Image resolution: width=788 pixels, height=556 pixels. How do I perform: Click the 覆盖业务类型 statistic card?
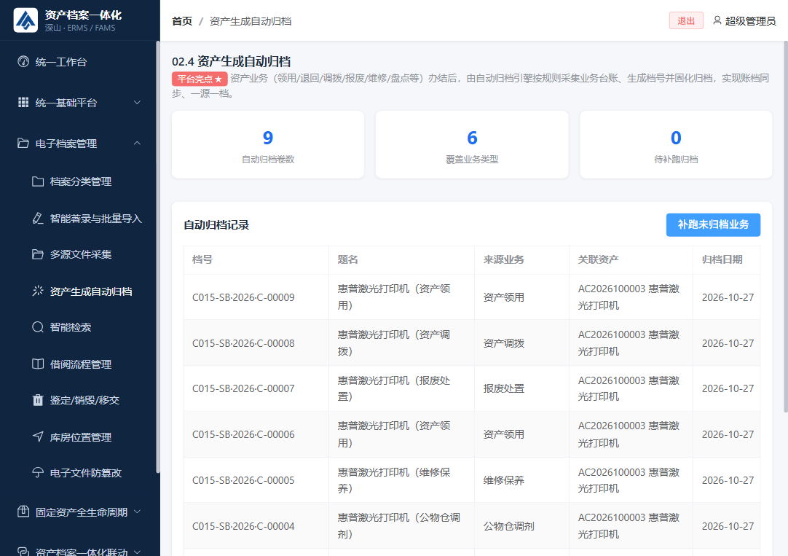pyautogui.click(x=472, y=145)
